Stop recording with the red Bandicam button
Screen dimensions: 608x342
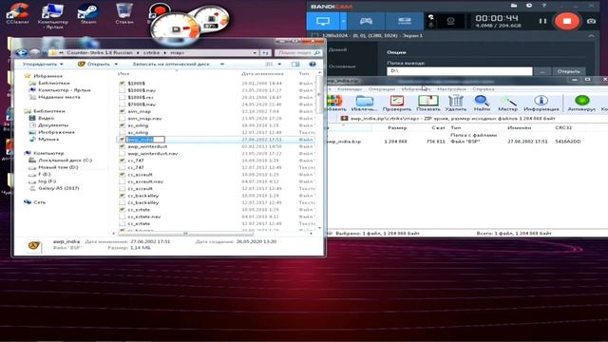pos(567,21)
